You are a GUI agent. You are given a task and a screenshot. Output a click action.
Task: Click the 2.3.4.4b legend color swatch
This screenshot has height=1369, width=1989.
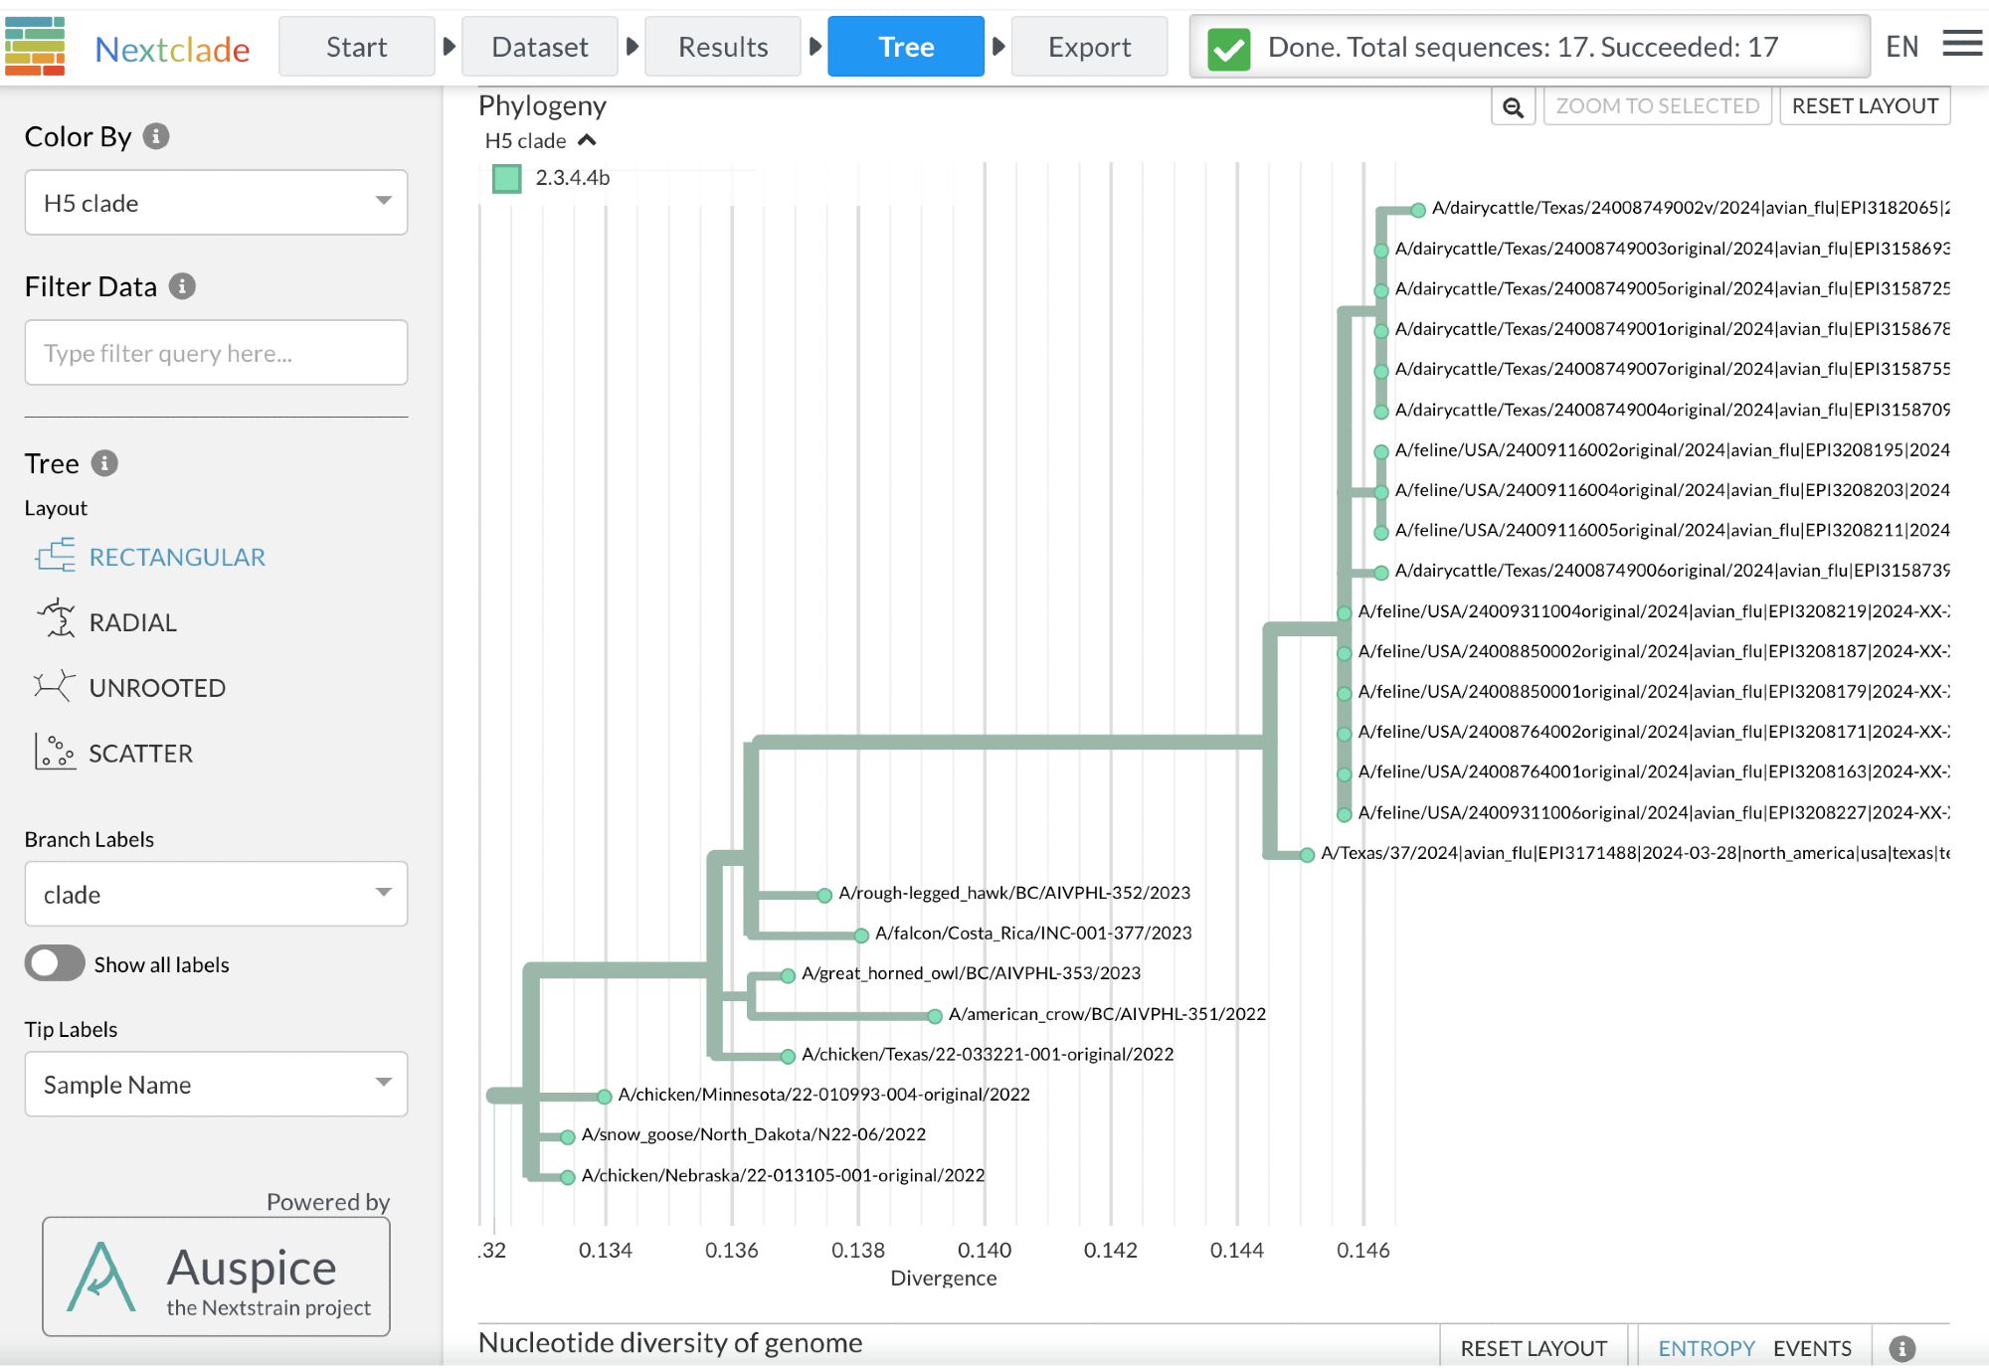point(507,178)
